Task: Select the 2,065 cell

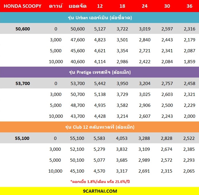Action: click(x=189, y=171)
